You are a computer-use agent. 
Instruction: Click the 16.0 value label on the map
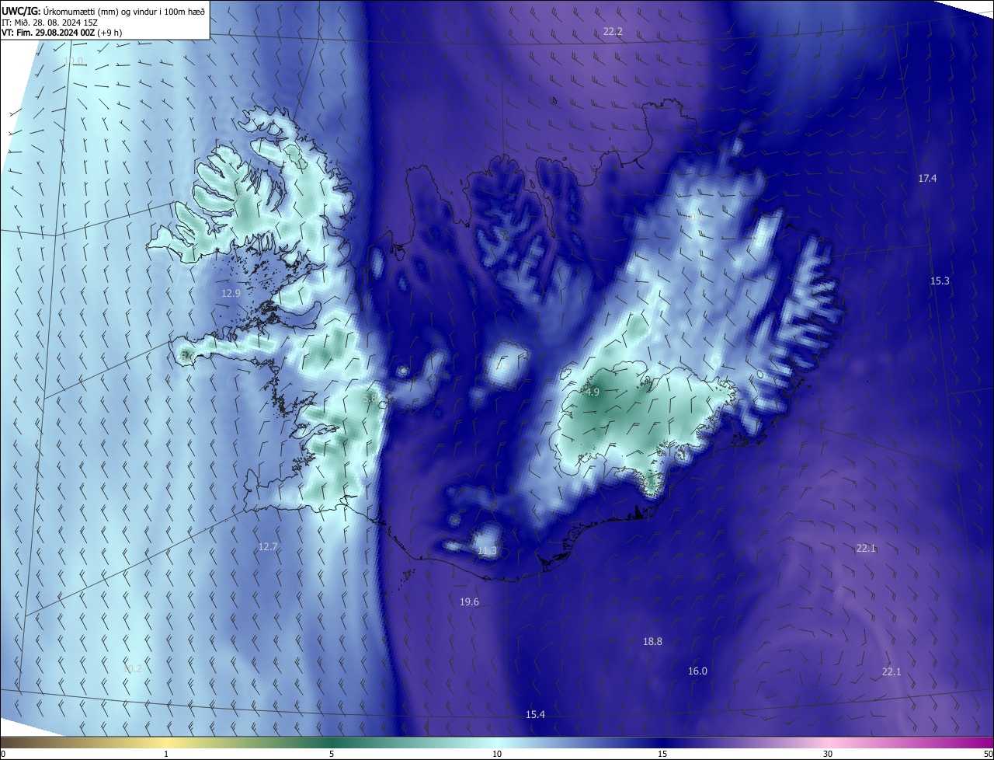(x=697, y=671)
